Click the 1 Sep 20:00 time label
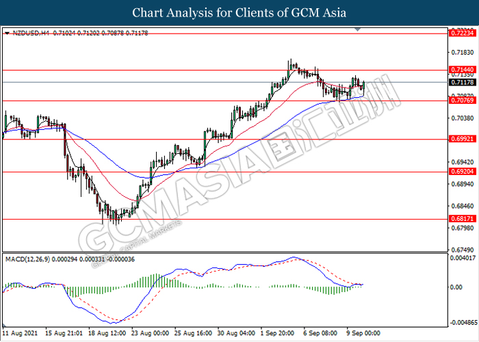Image resolution: width=479 pixels, height=342 pixels. (277, 333)
